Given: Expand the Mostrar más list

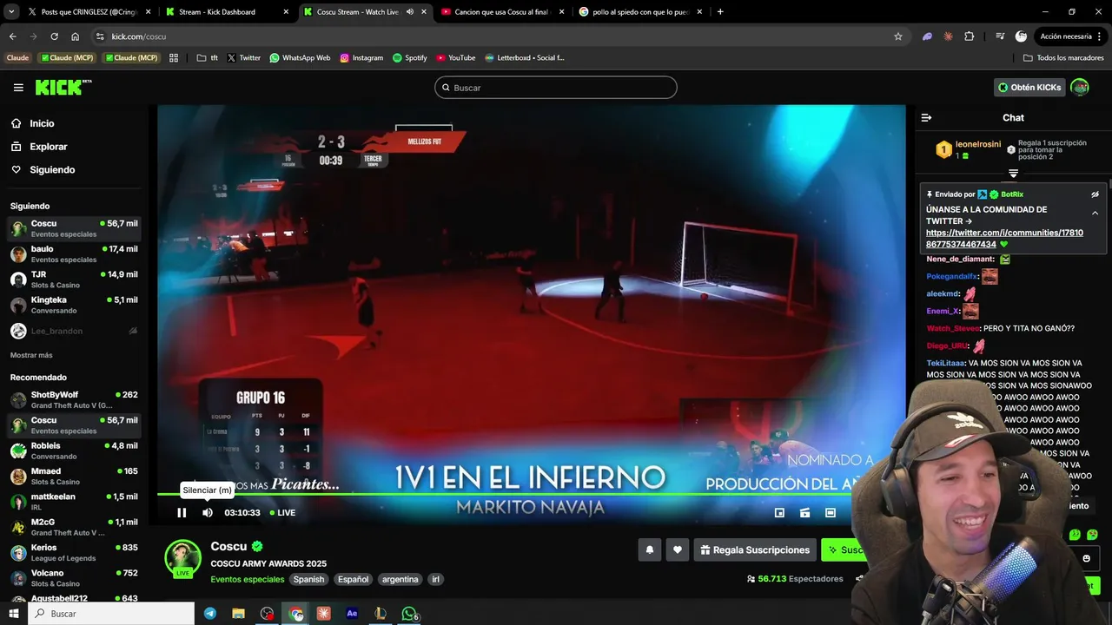Looking at the screenshot, I should tap(31, 355).
